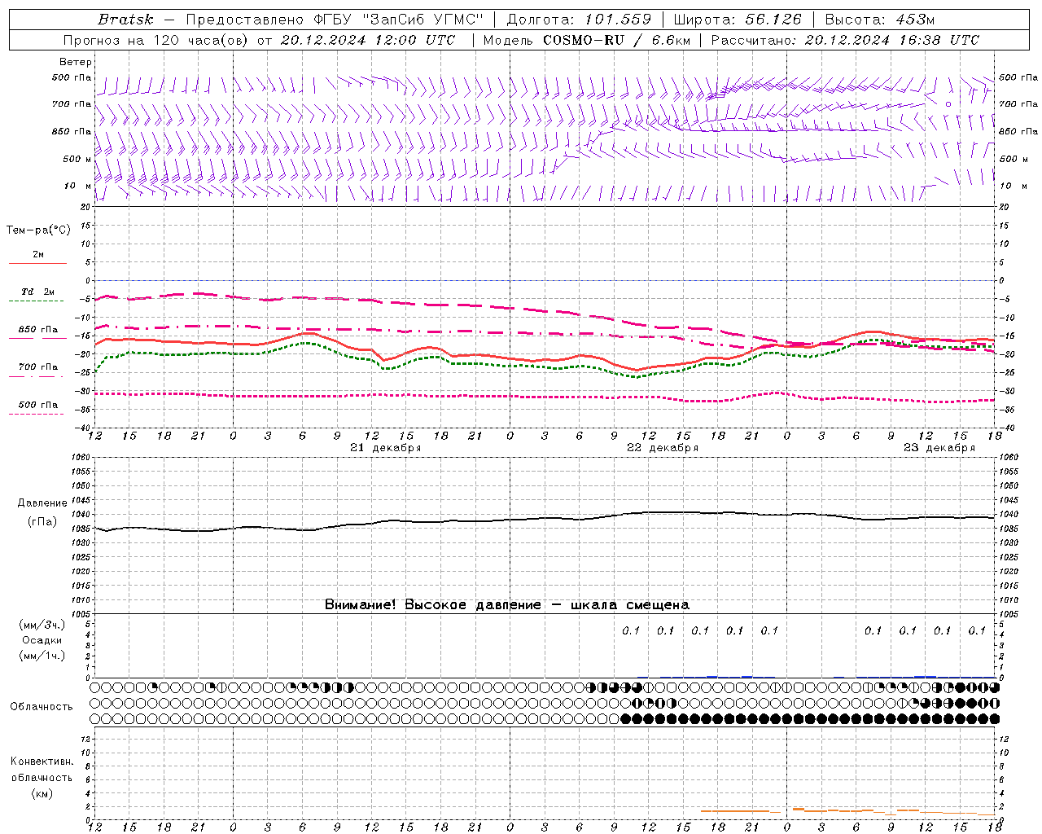
Task: Select the text ФГБУ "ЗапСиб УГМС"
Action: [x=398, y=20]
